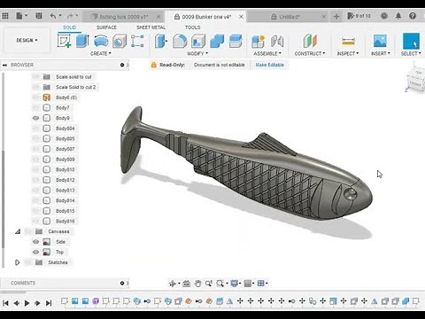Toggle visibility of Body9
Viewport: 425px width, 319px height.
coord(35,118)
